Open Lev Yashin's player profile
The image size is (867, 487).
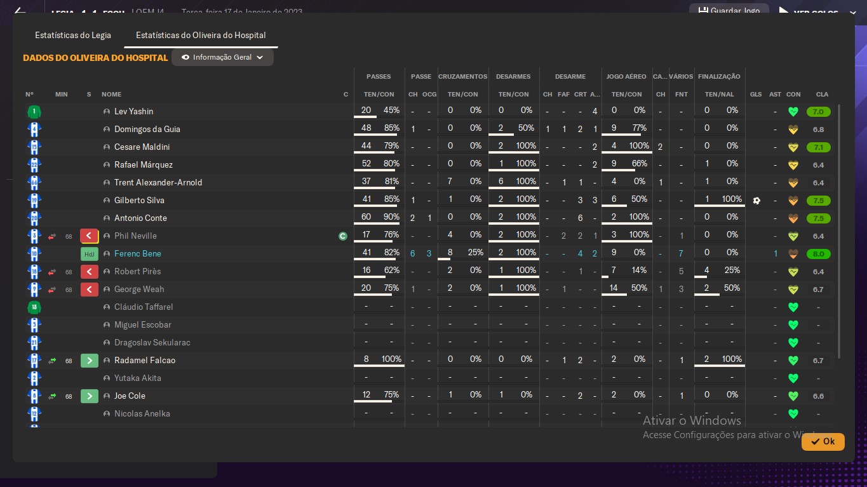pyautogui.click(x=133, y=111)
